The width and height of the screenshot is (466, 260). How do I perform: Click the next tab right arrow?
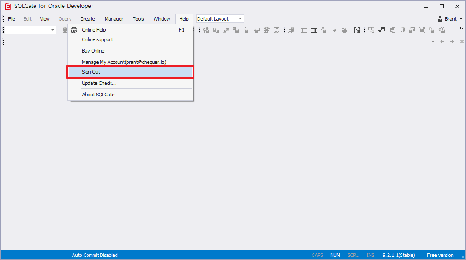(x=452, y=42)
